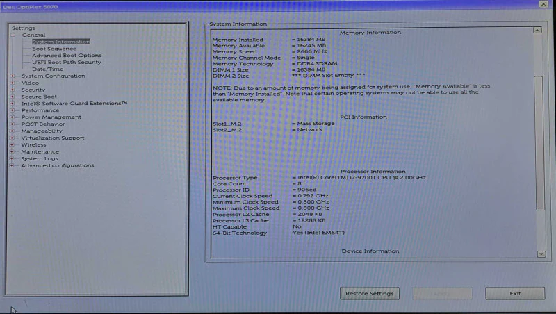Expand the Wireless node
Viewport: 556px width, 314px height.
click(12, 144)
